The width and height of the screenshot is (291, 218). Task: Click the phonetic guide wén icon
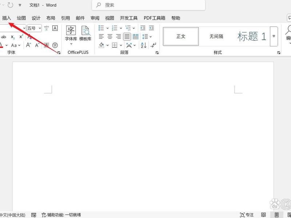pos(47,28)
